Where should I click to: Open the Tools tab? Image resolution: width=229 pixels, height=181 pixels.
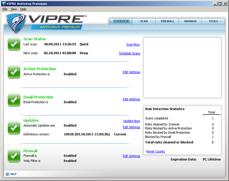[x=213, y=21]
